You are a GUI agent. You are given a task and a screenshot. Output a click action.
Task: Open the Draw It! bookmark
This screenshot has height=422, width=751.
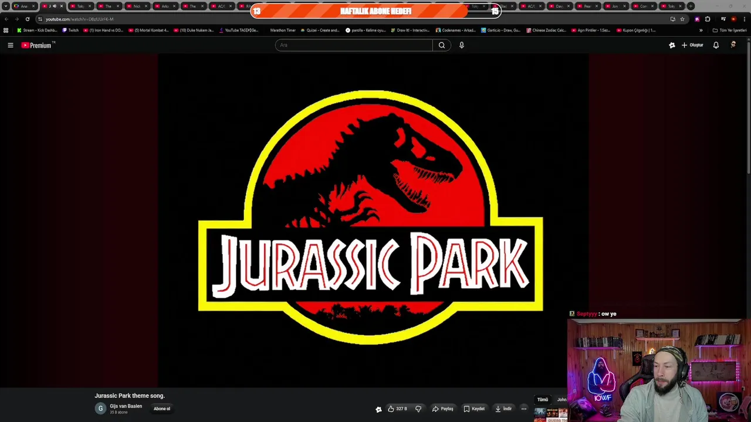pos(410,30)
